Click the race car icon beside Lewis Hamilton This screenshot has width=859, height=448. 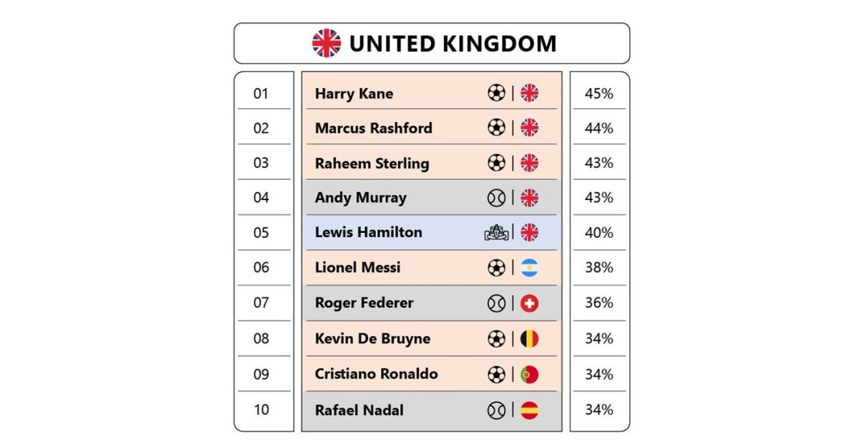(x=496, y=232)
